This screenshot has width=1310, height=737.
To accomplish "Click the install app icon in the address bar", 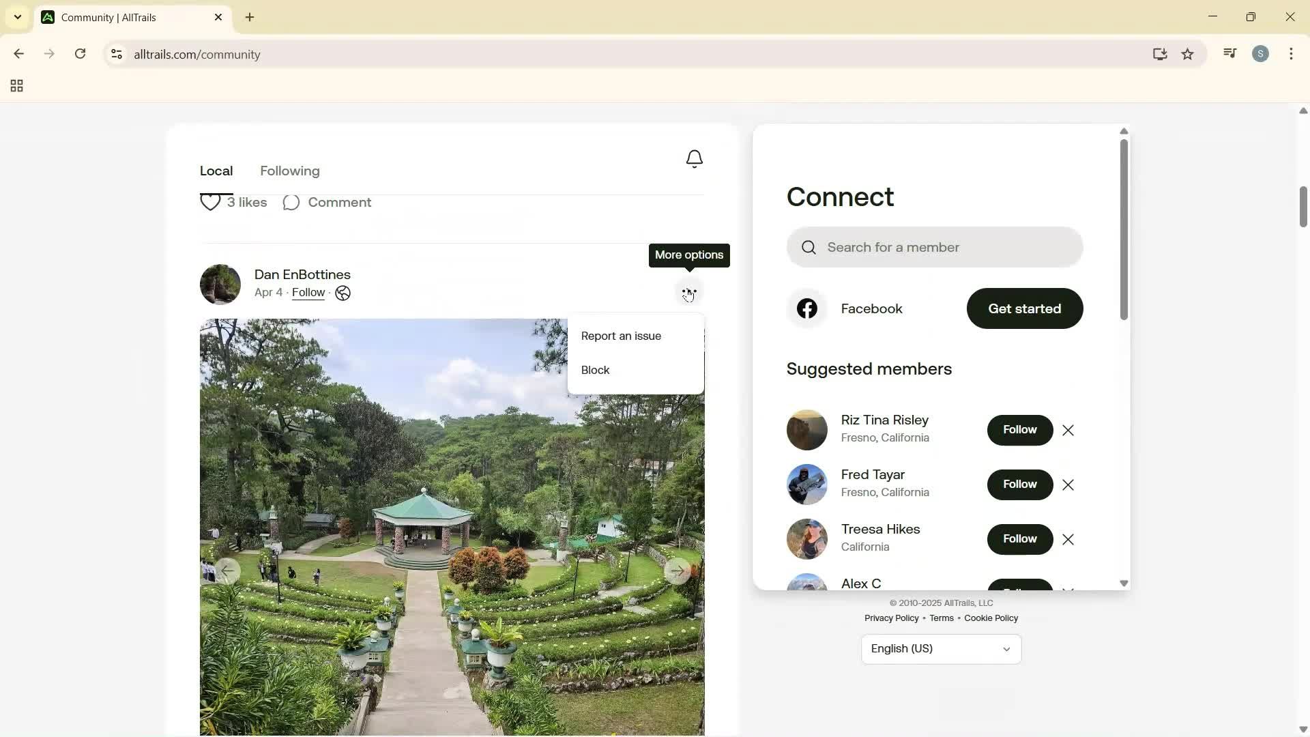I will click(x=1160, y=54).
